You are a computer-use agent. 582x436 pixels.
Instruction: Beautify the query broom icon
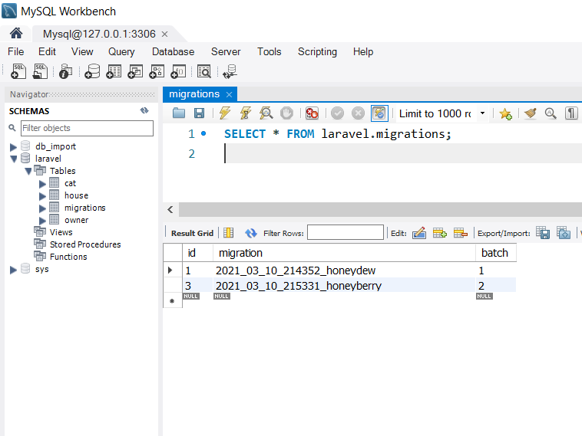530,113
